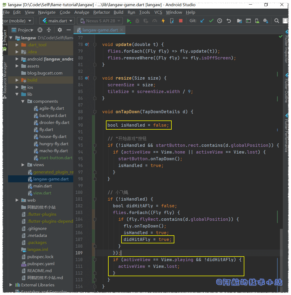Click Git Update Project arrow icon
Viewport: 291px width, 295px height.
point(202,21)
